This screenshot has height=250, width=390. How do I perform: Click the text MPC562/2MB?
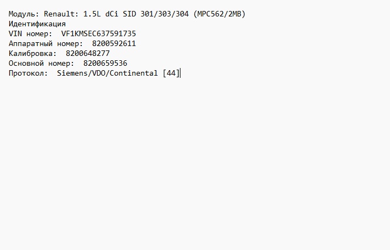pyautogui.click(x=219, y=14)
